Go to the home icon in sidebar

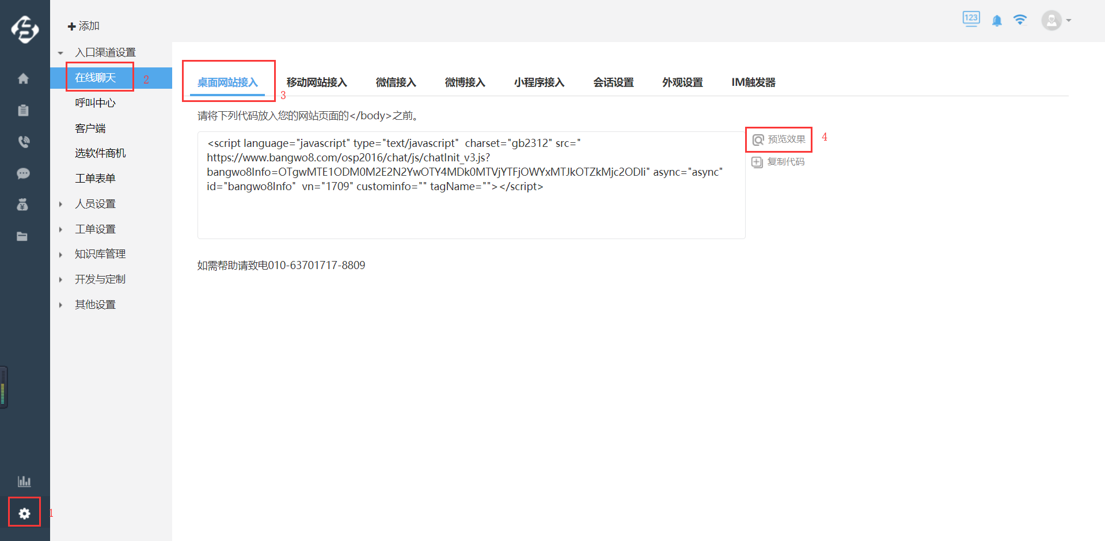click(x=23, y=78)
